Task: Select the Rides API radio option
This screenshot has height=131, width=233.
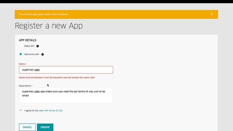Action: (21, 46)
